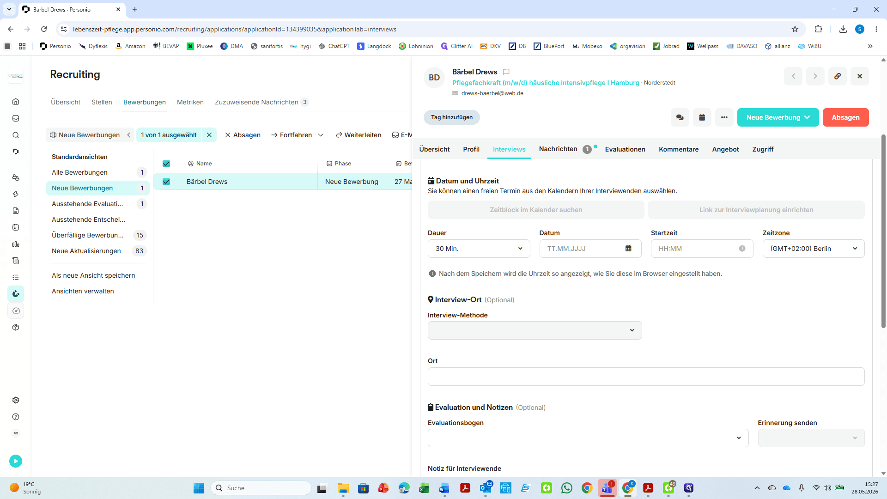
Task: Click the page vertical scrollbar
Action: point(883,231)
